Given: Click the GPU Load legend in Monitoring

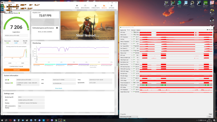Looking at the screenshot, I should (x=73, y=65).
